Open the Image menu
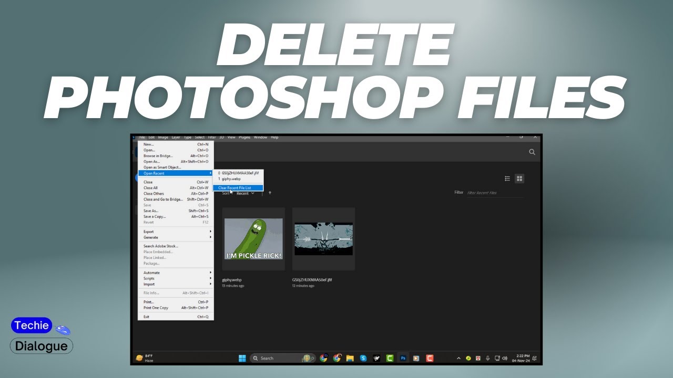The width and height of the screenshot is (673, 378). (163, 138)
